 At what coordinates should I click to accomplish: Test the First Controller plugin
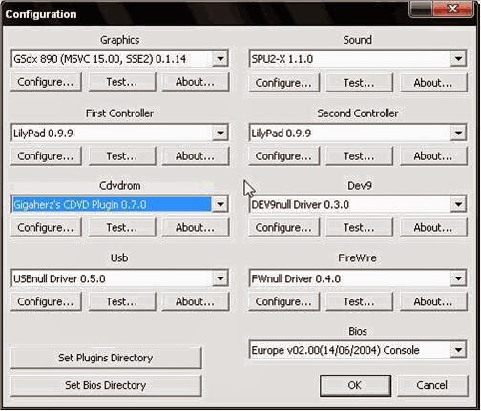122,156
